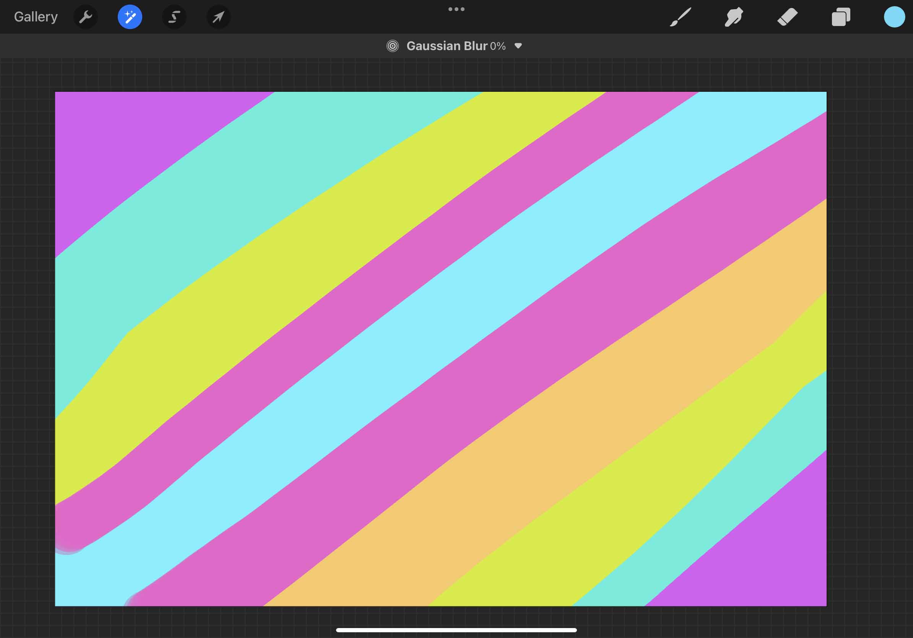Viewport: 913px width, 638px height.
Task: Pick the Eraser tool
Action: coord(787,17)
